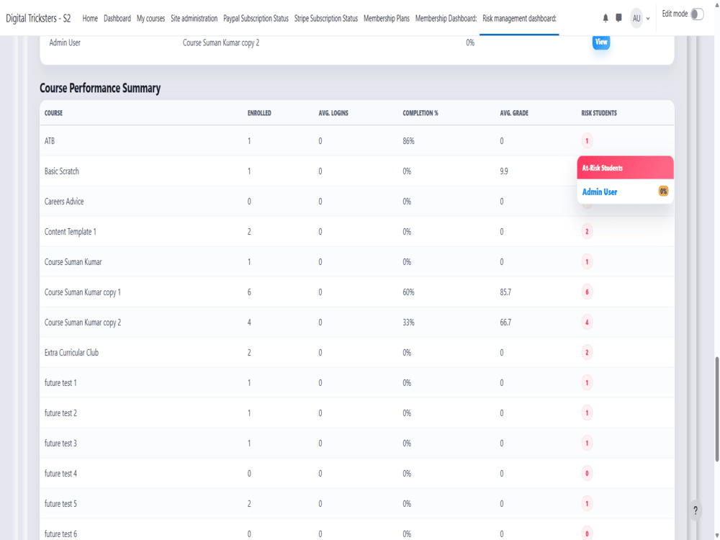
Task: Click the ENROLLED column header
Action: 259,113
